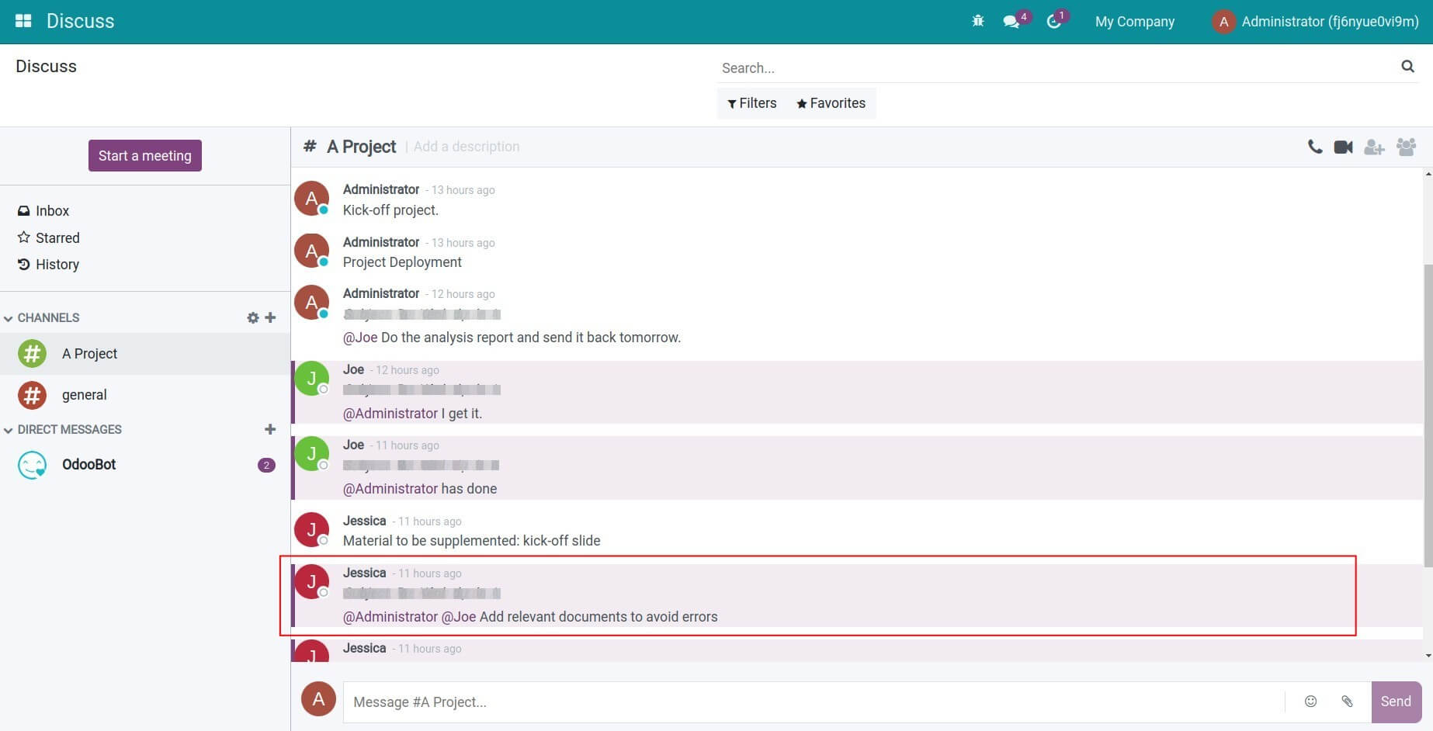Open the apps grid menu icon

coord(23,21)
